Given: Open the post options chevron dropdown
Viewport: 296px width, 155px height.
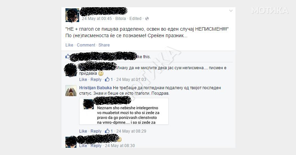Looking at the screenshot, I should [x=231, y=11].
